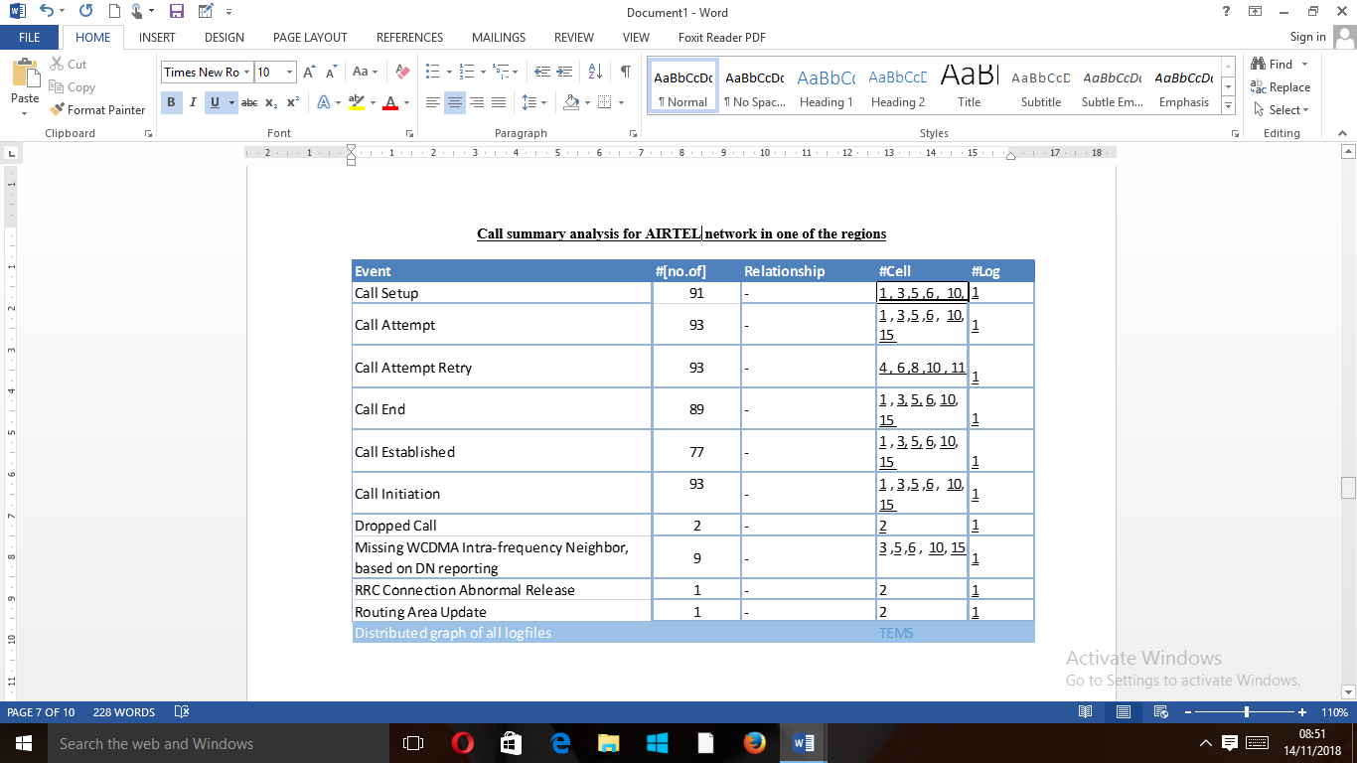Click Sign in link
The height and width of the screenshot is (763, 1357).
click(1307, 37)
